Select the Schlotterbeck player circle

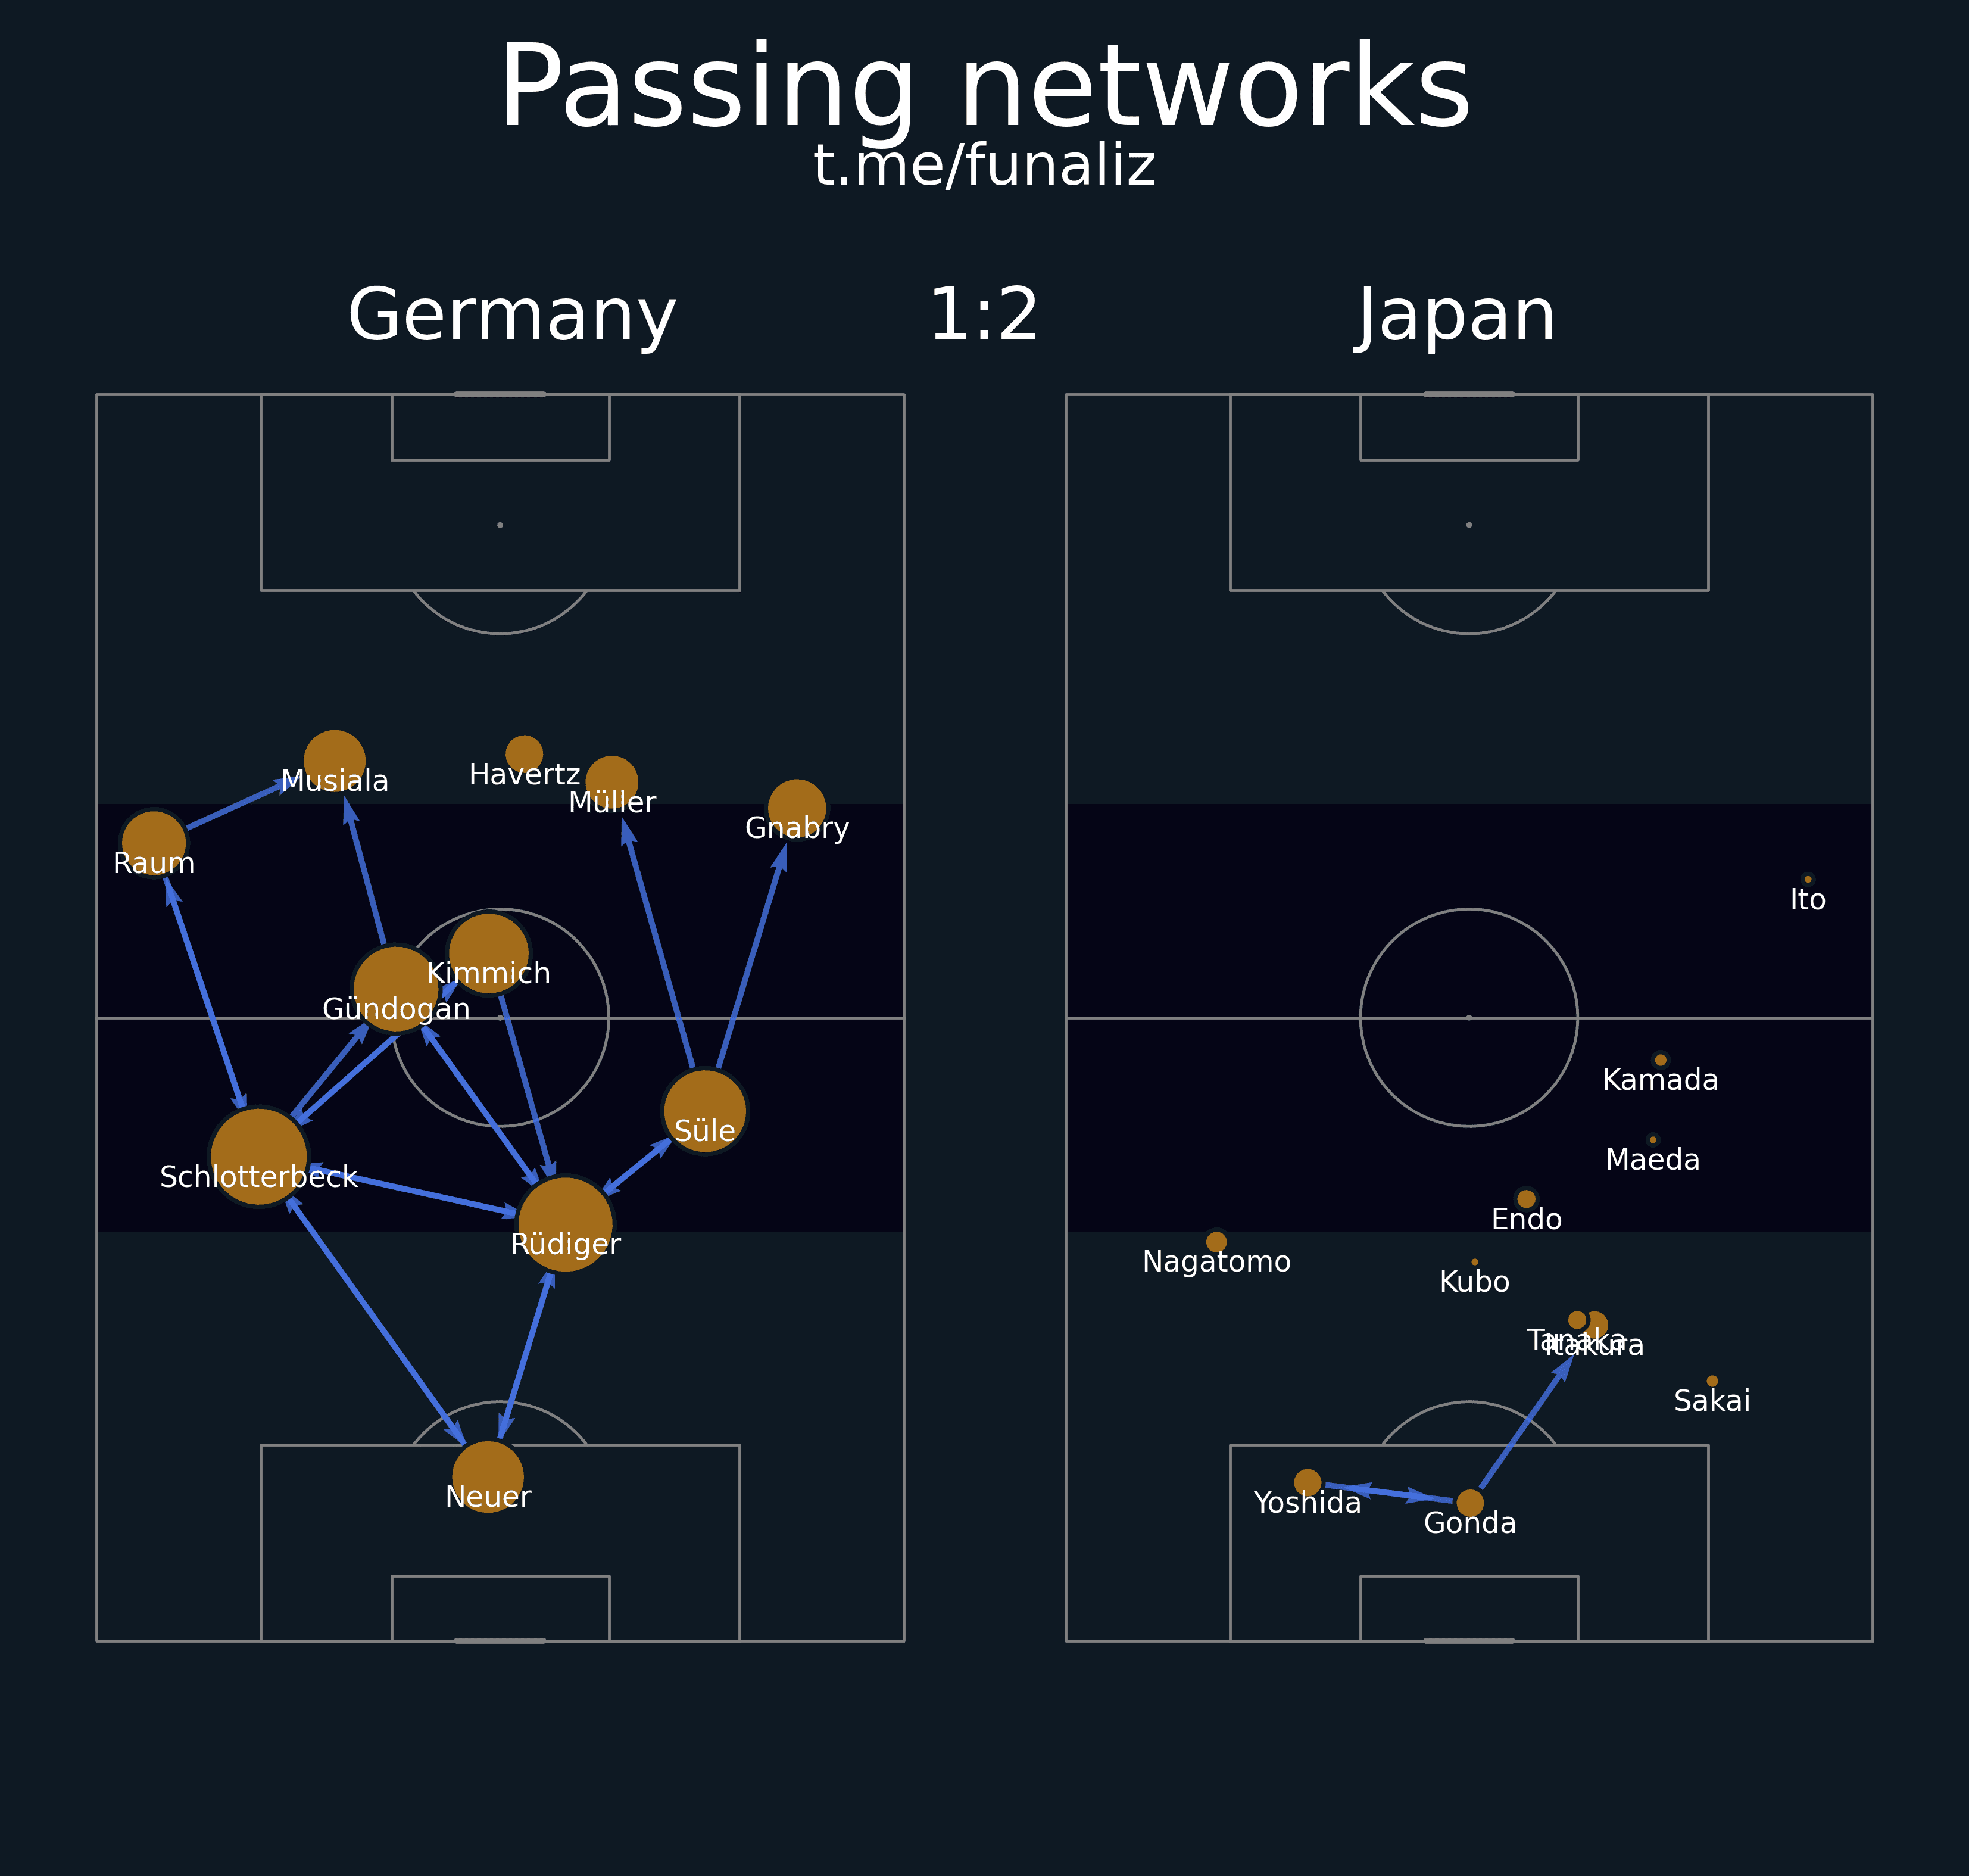point(259,1156)
